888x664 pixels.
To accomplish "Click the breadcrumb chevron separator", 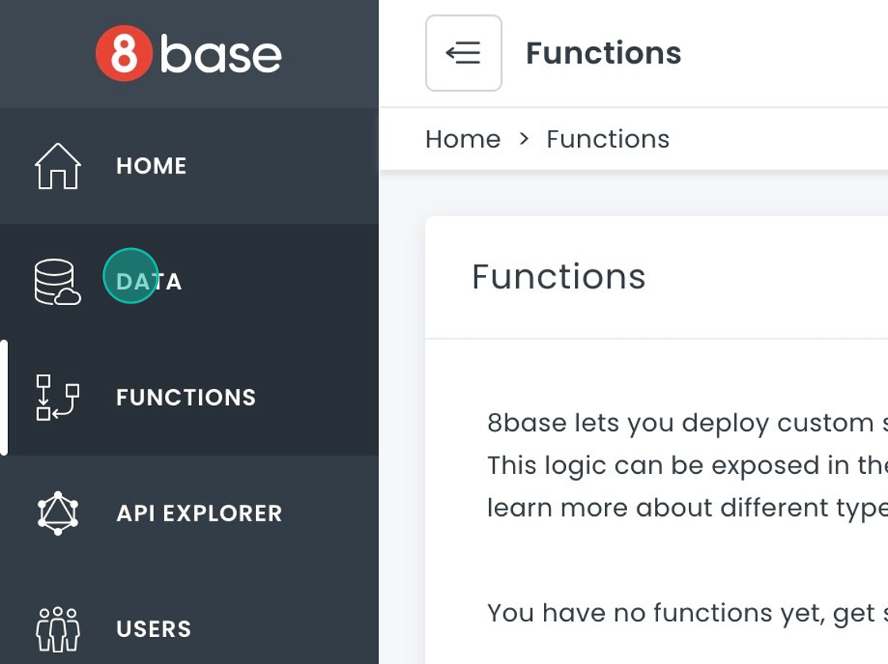I will tap(523, 139).
